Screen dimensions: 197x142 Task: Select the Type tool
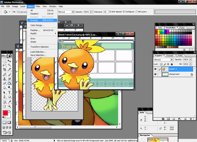point(9,93)
